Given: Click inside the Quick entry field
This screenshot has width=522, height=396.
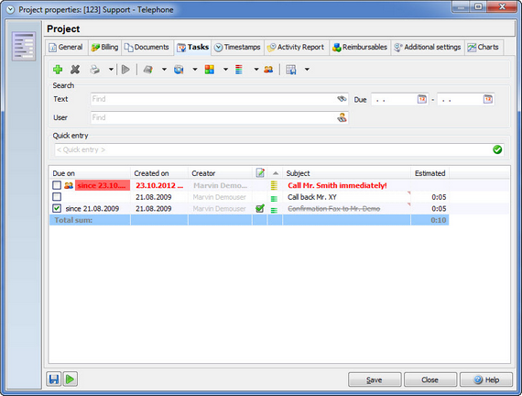Looking at the screenshot, I should coord(273,149).
